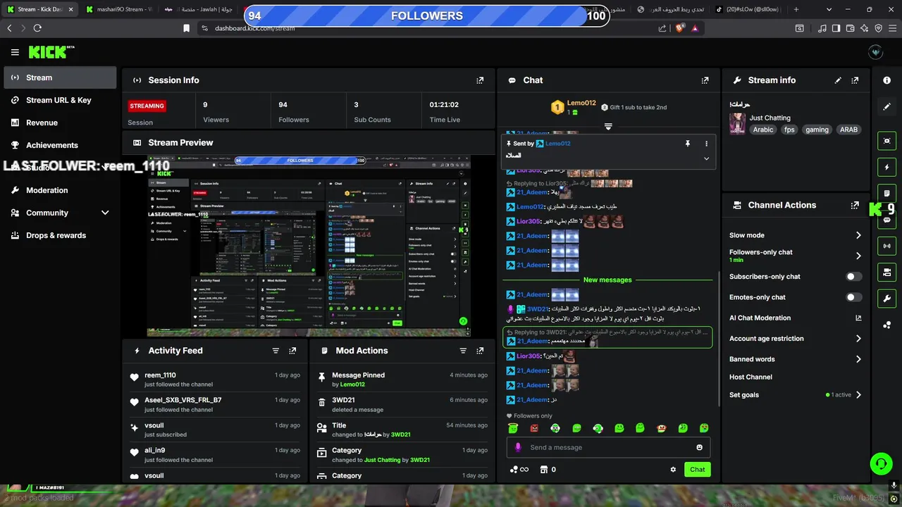Image resolution: width=902 pixels, height=507 pixels.
Task: Open filter options in Mod Actions header
Action: pyautogui.click(x=463, y=351)
